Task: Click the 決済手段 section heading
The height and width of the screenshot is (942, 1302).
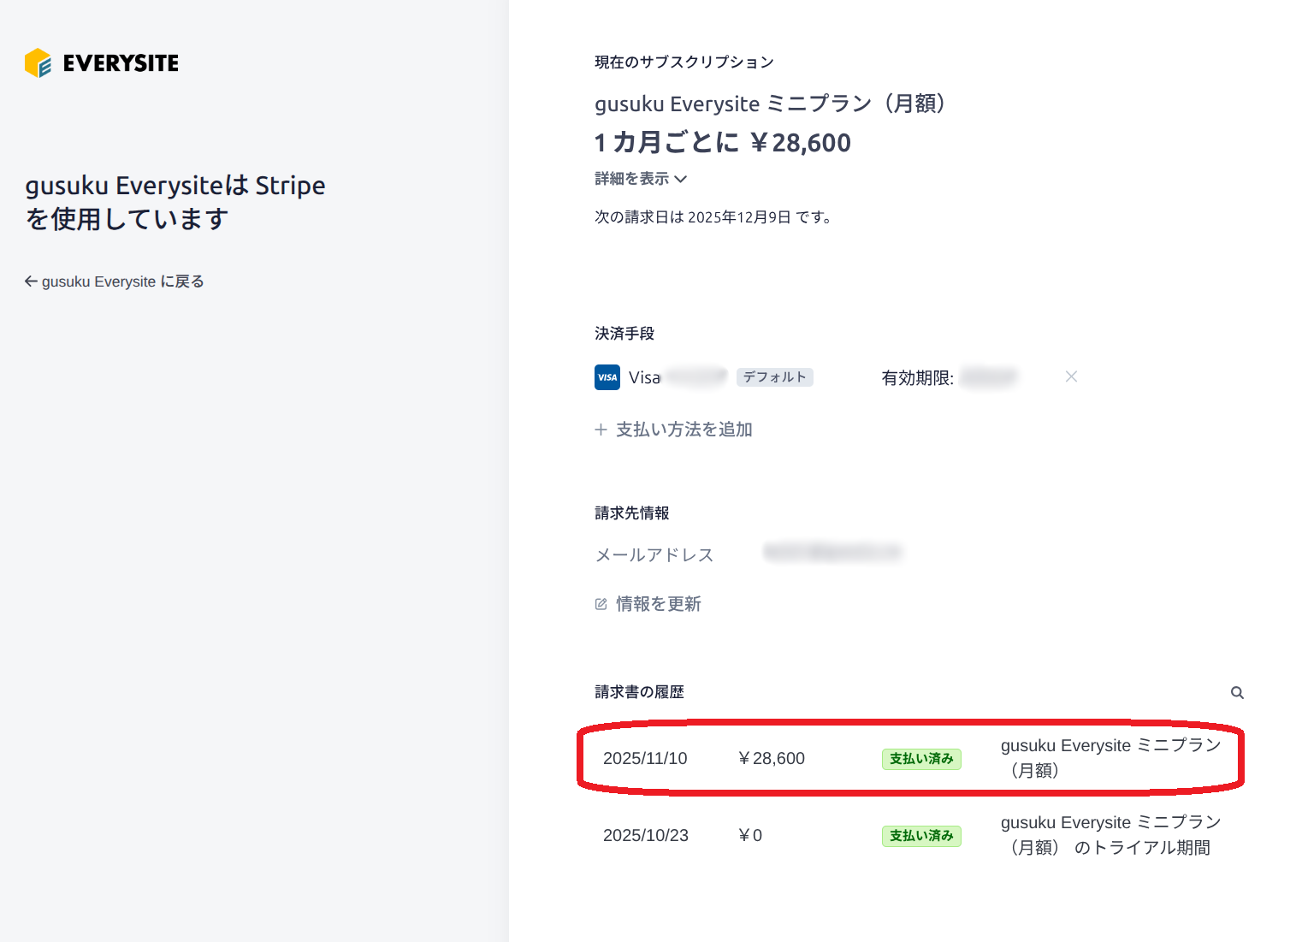Action: click(x=624, y=334)
